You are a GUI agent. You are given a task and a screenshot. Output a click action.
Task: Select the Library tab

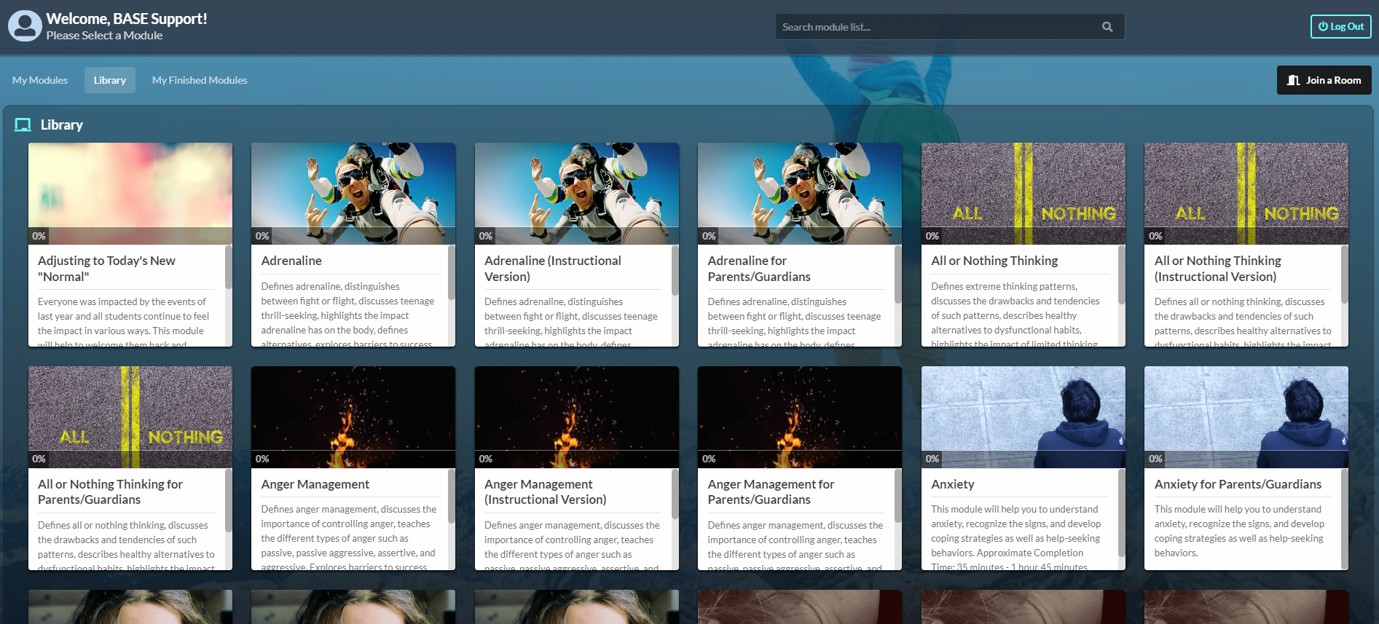(110, 80)
